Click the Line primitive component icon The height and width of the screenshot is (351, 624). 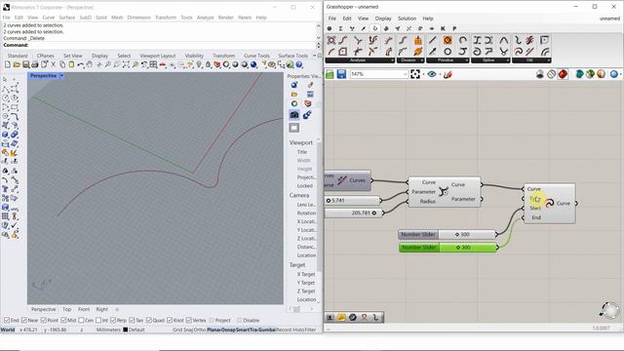point(433,40)
